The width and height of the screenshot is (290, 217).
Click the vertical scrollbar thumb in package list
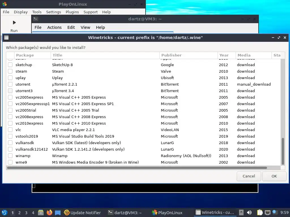(283, 151)
